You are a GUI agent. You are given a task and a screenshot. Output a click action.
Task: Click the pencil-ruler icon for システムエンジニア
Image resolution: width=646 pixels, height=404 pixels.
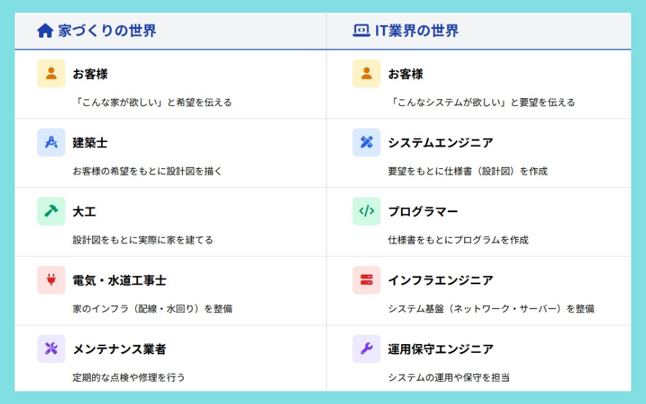(x=366, y=142)
